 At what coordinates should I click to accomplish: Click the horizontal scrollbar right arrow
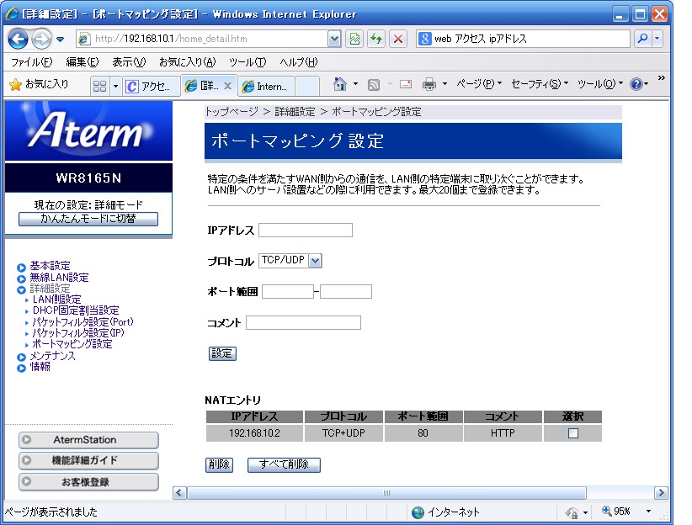661,493
